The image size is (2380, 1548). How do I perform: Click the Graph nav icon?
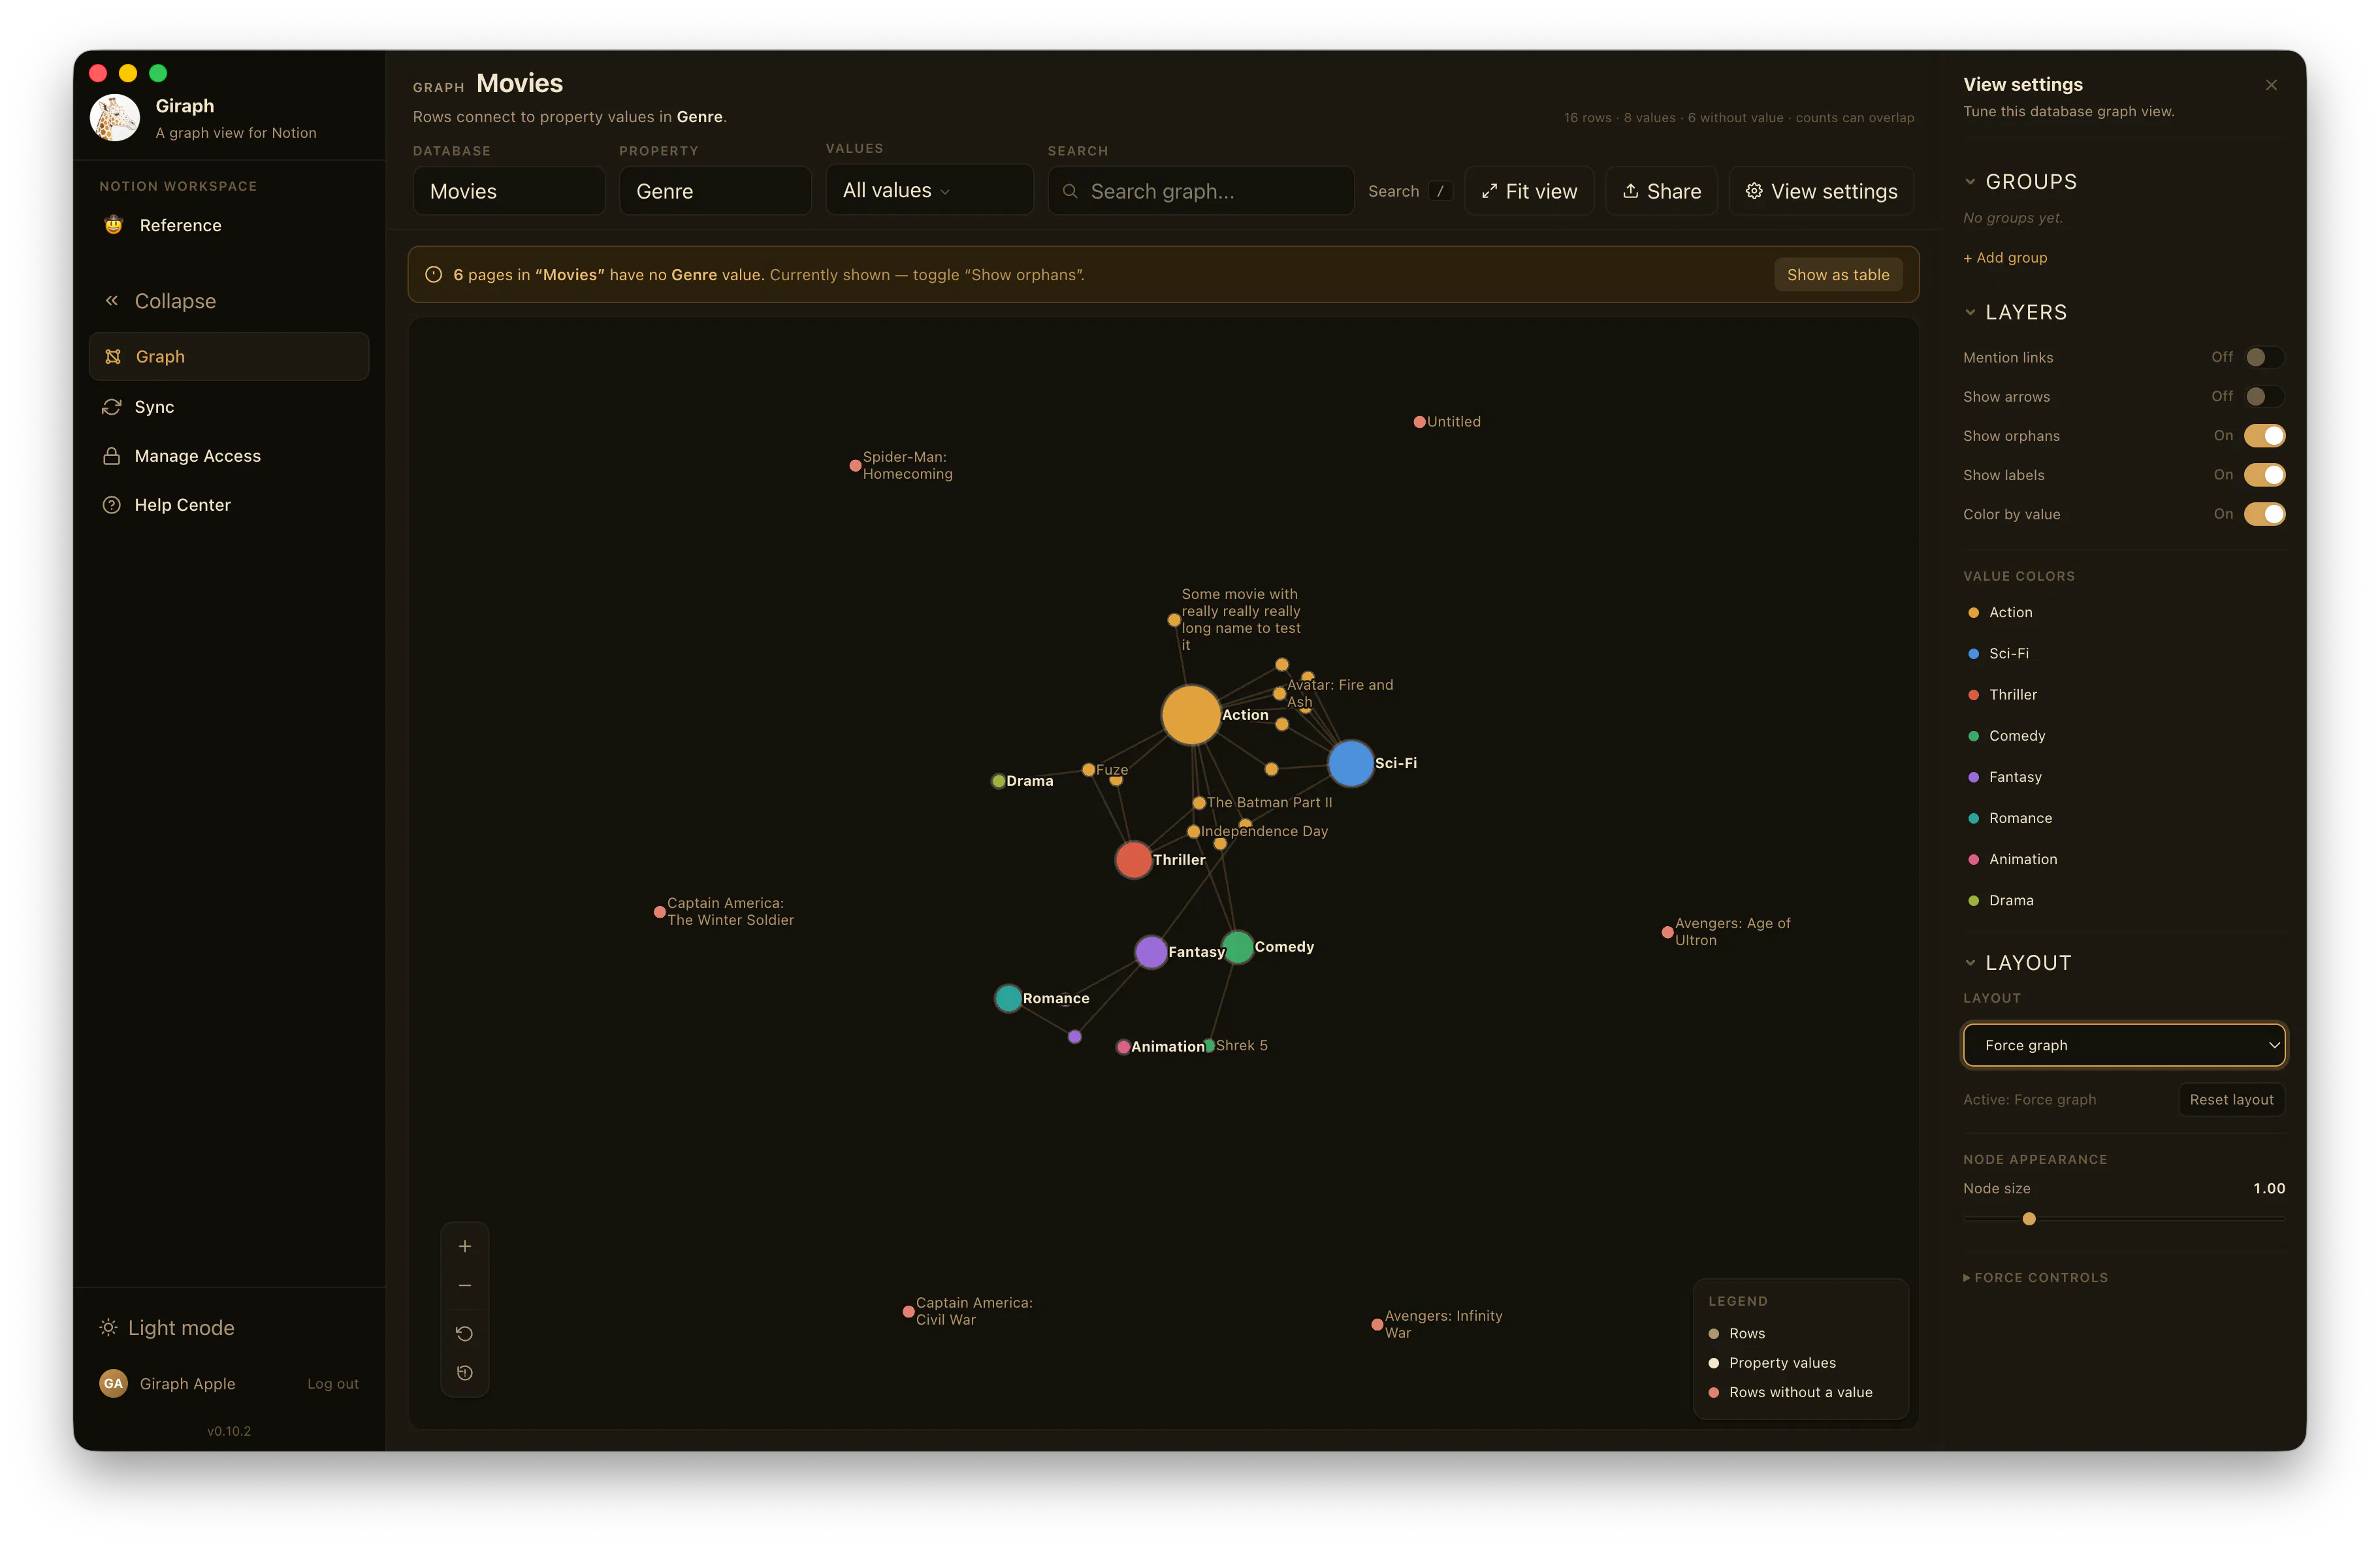point(113,357)
